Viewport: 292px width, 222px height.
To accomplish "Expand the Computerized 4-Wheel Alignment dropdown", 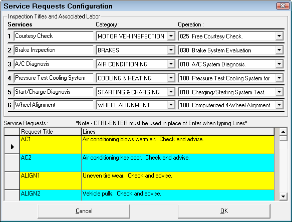I will pos(279,105).
